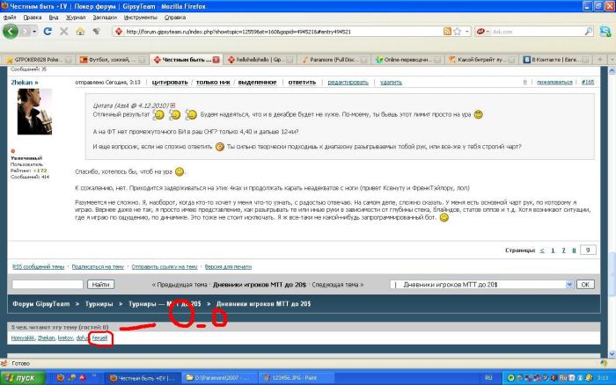Click the Найти search button

coord(100,285)
